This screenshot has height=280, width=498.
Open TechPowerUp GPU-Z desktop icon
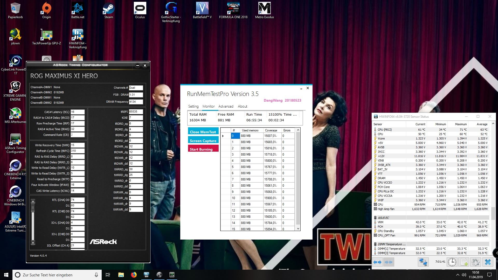pyautogui.click(x=46, y=37)
